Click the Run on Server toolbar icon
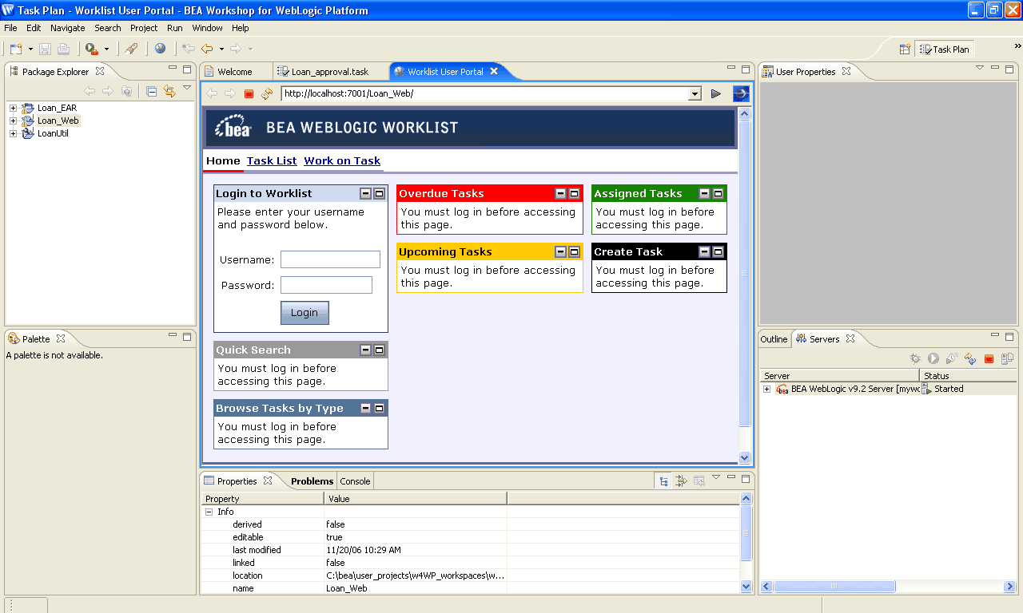The height and width of the screenshot is (613, 1023). pyautogui.click(x=92, y=49)
